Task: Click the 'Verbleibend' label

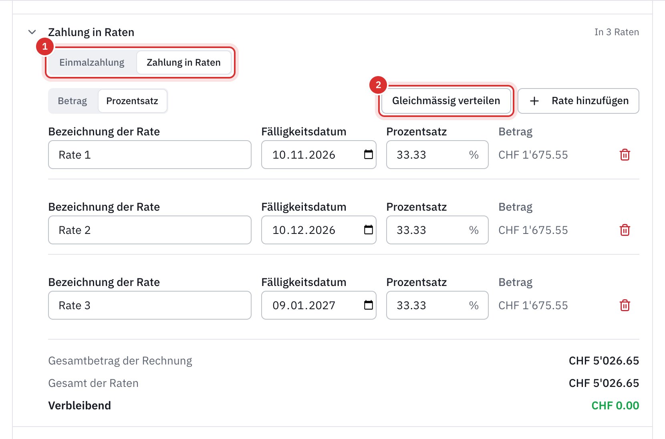Action: click(x=80, y=406)
